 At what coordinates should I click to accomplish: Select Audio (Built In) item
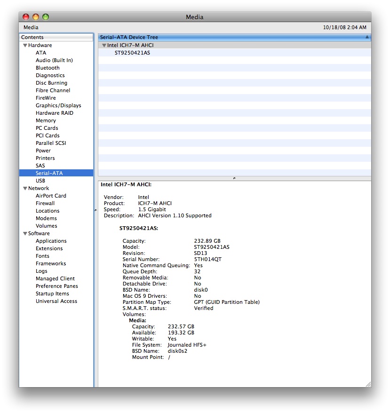54,60
